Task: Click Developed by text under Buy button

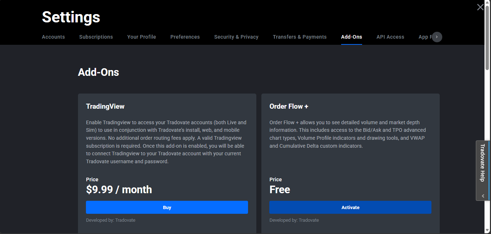Action: [x=110, y=220]
